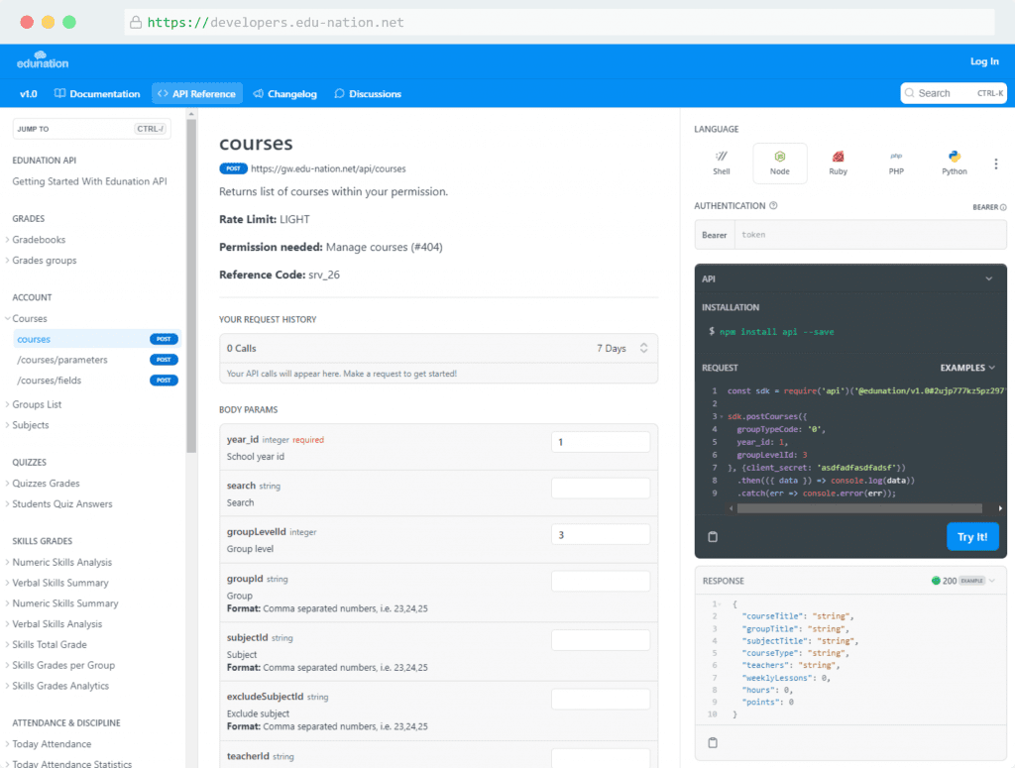1015x768 pixels.
Task: Open Getting Started With Edunation API
Action: [89, 181]
